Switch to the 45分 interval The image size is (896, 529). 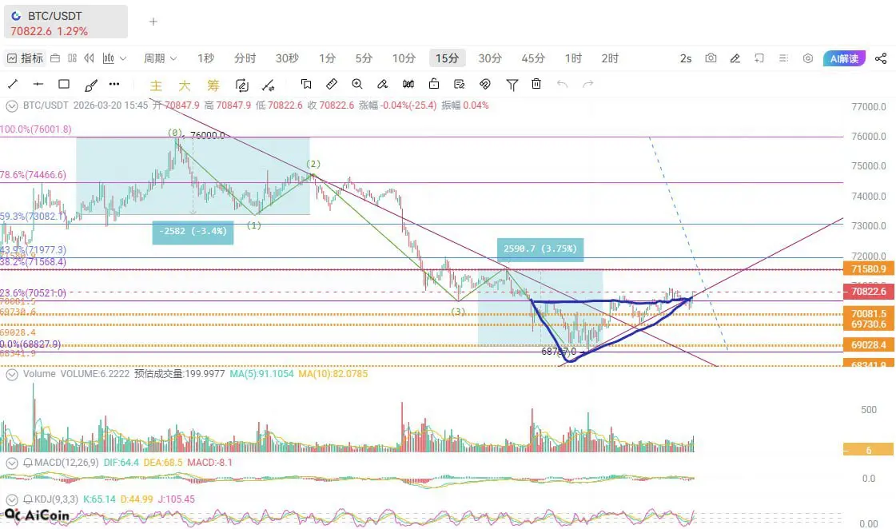[x=533, y=58]
